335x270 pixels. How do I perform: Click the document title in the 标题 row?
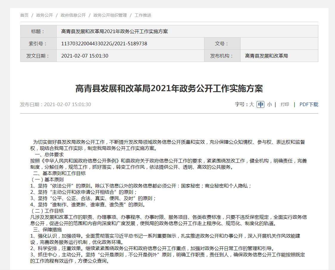coord(114,31)
